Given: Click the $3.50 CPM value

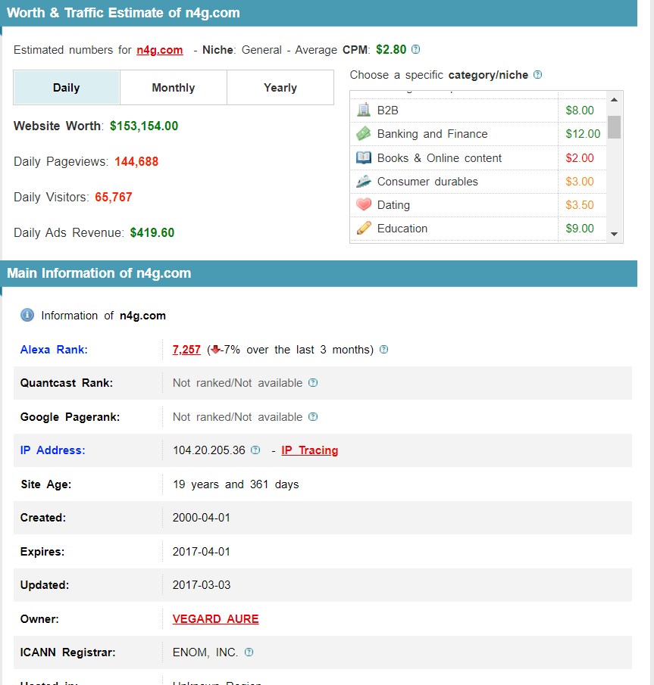Looking at the screenshot, I should pos(580,205).
